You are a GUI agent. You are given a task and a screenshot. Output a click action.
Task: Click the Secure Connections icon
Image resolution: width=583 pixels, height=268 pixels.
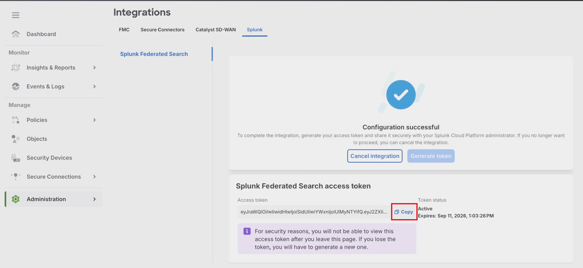pyautogui.click(x=16, y=177)
